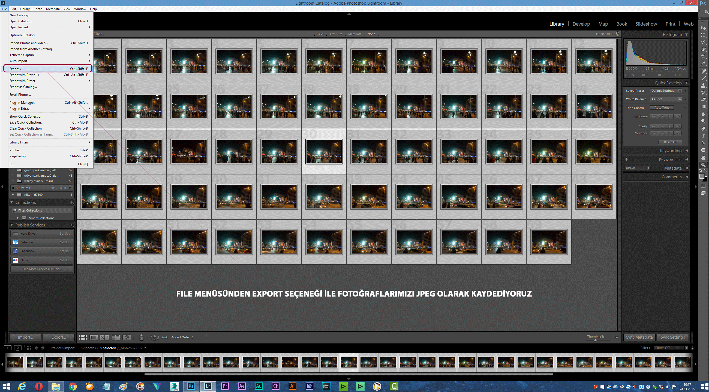Select the Grid view icon
709x392 pixels.
click(83, 337)
